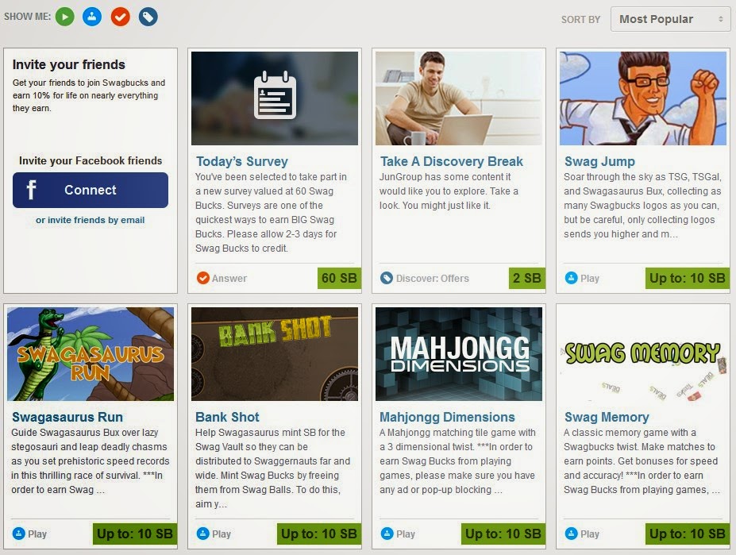This screenshot has height=555, width=736.
Task: Select the green videos filter icon
Action: point(64,16)
